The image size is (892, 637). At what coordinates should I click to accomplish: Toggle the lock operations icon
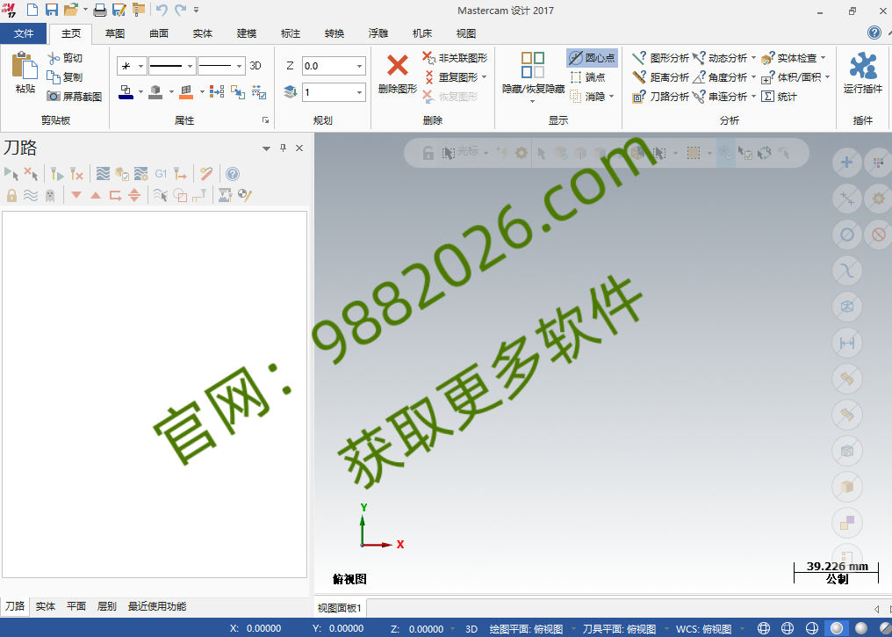pyautogui.click(x=11, y=196)
